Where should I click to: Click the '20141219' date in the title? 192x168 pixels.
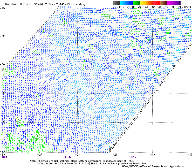click(x=63, y=4)
